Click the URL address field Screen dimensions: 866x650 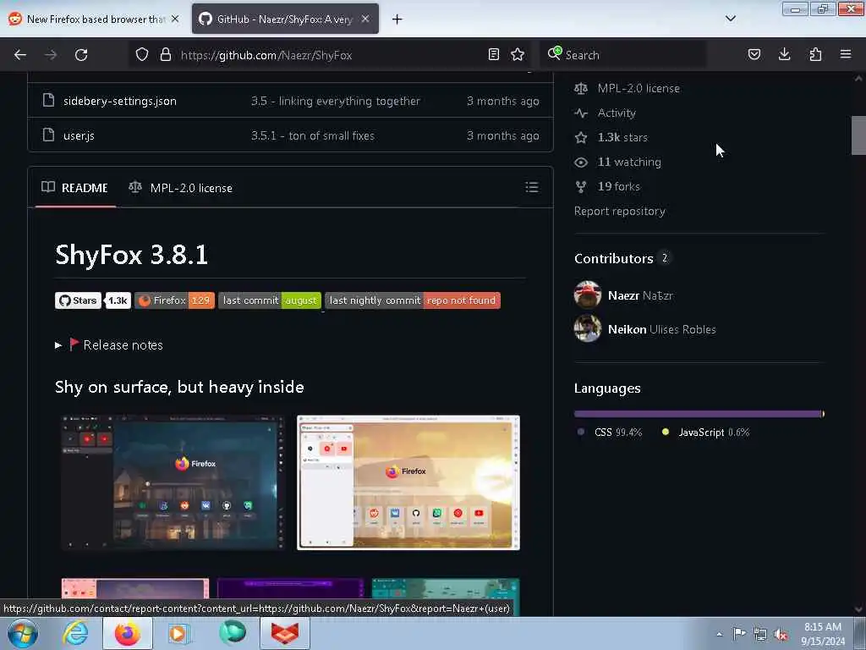pos(332,55)
